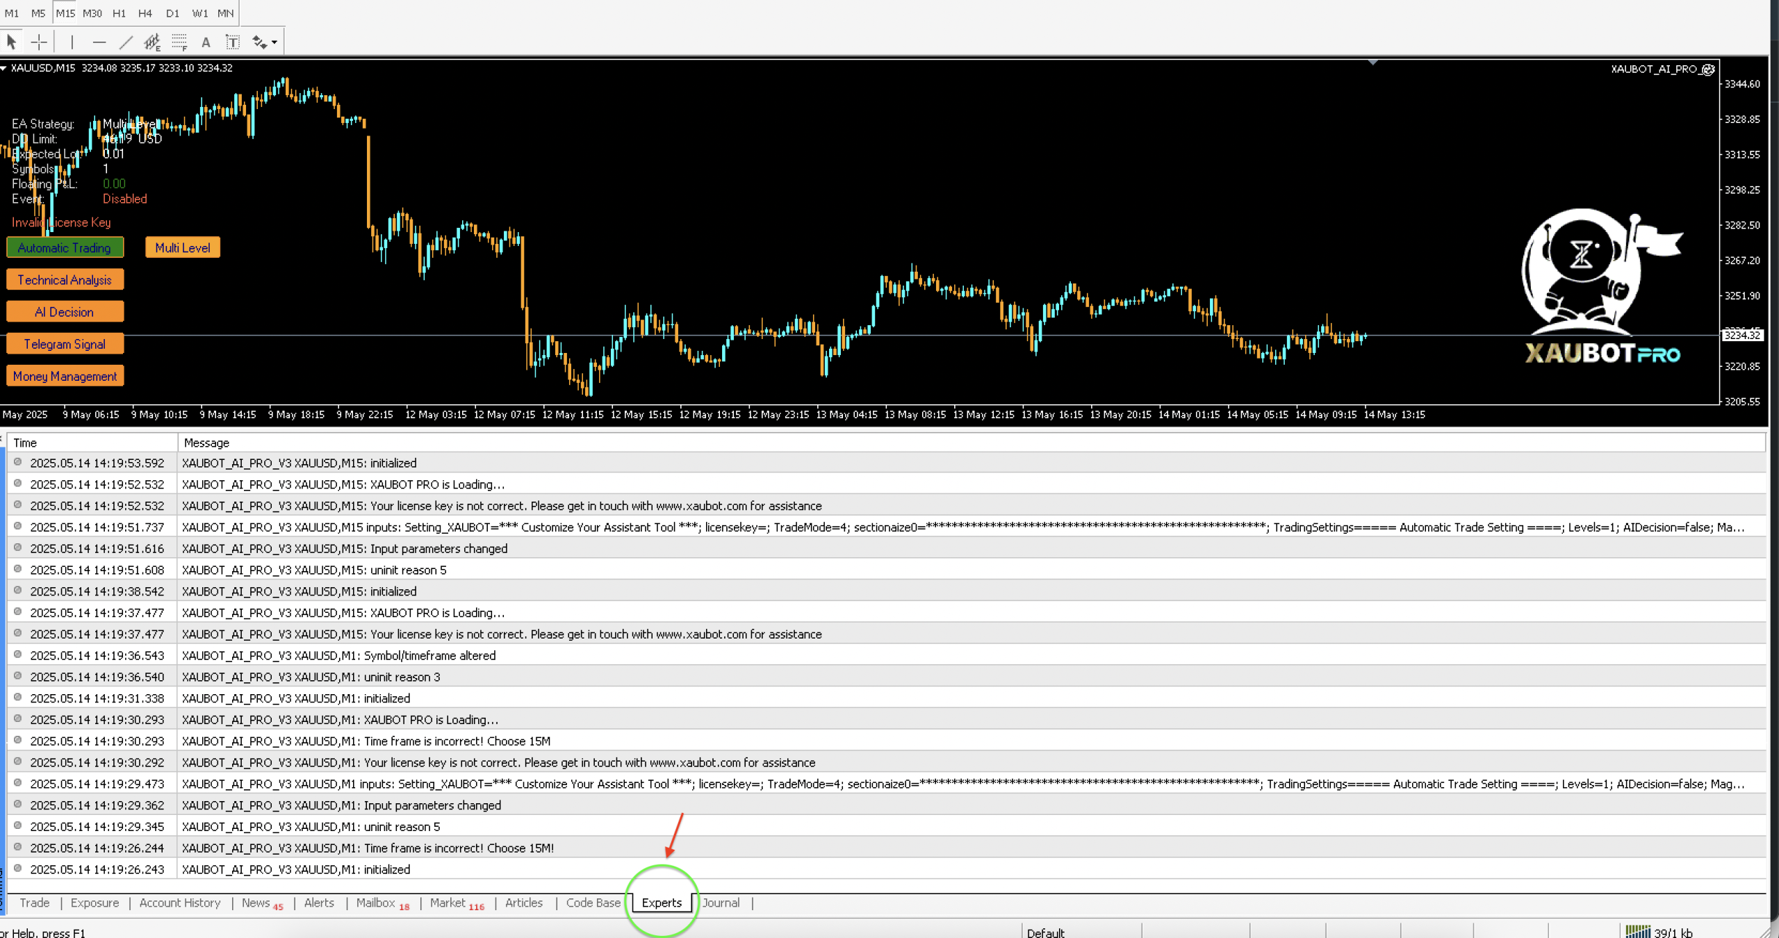Click the AI Decision button
1779x938 pixels.
pos(65,311)
